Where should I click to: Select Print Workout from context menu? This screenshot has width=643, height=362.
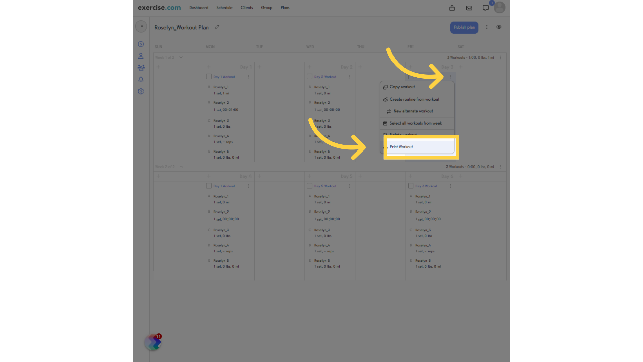(420, 147)
